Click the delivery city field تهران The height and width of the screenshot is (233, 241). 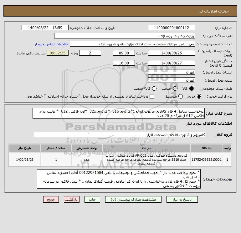tap(172, 80)
